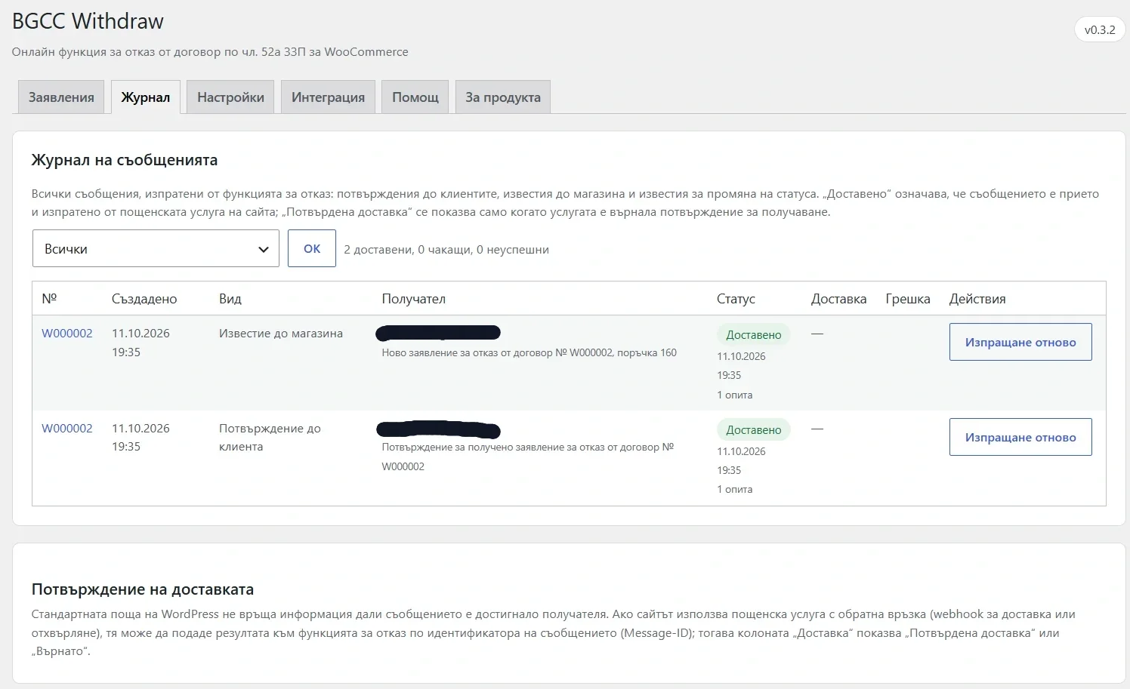
Task: Open the Помощ tab
Action: click(415, 97)
